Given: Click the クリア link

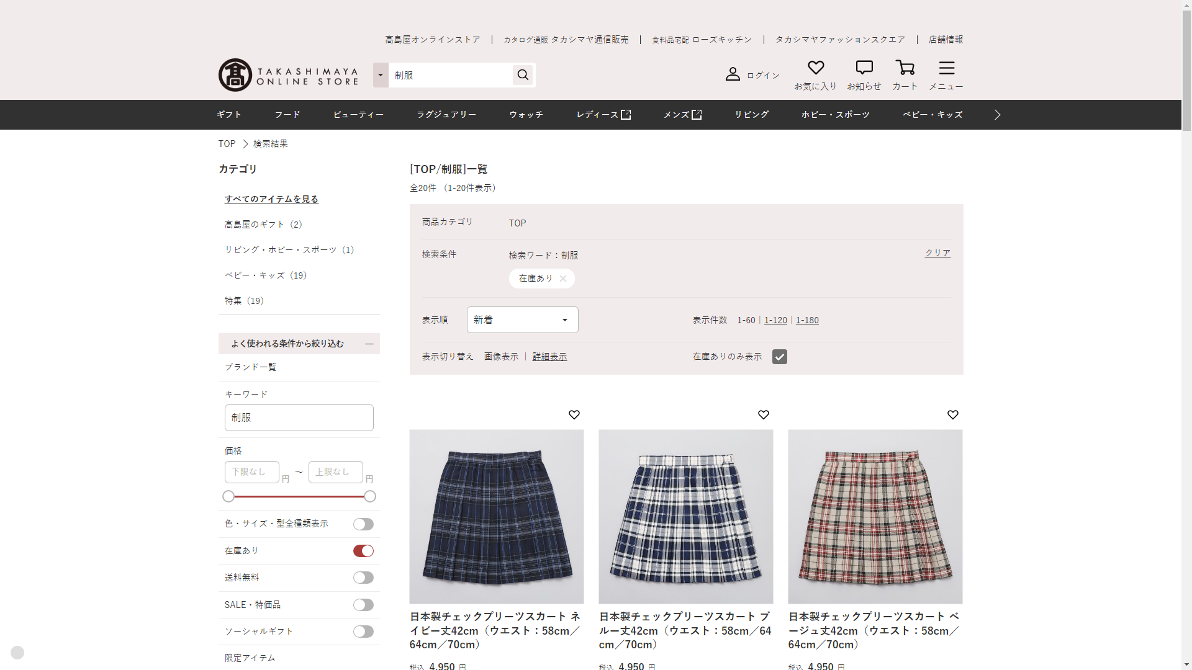Looking at the screenshot, I should click(x=937, y=253).
